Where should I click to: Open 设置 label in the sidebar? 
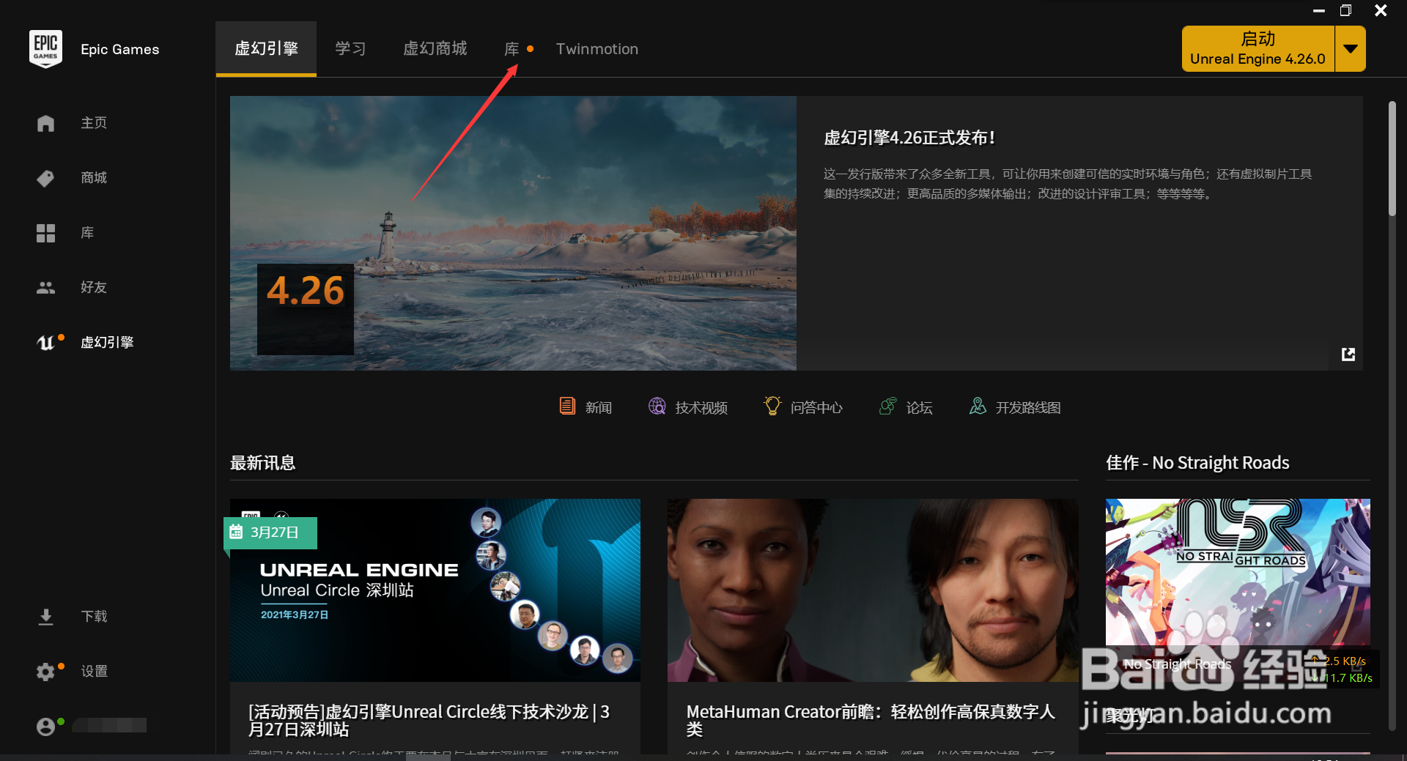point(94,672)
